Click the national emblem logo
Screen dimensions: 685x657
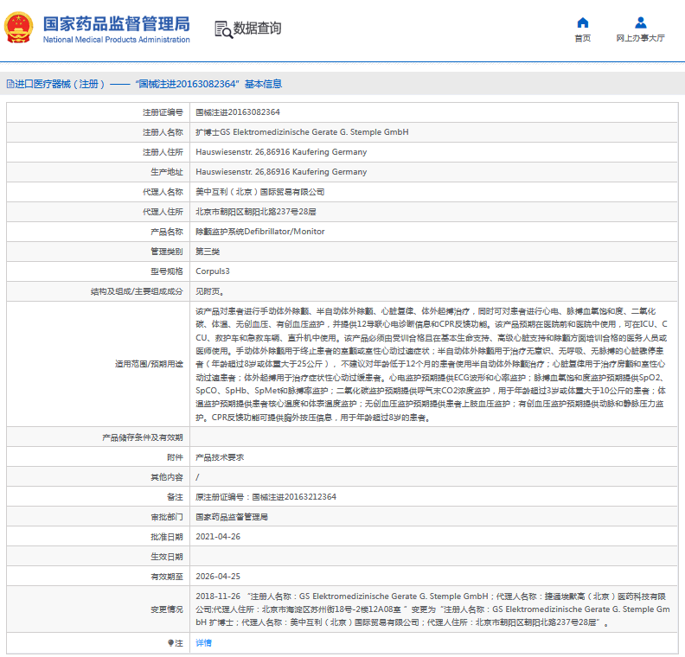[19, 28]
